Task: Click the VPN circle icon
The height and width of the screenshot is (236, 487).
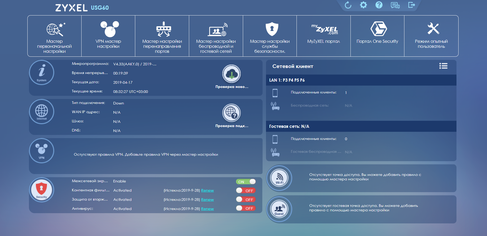Action: point(42,151)
